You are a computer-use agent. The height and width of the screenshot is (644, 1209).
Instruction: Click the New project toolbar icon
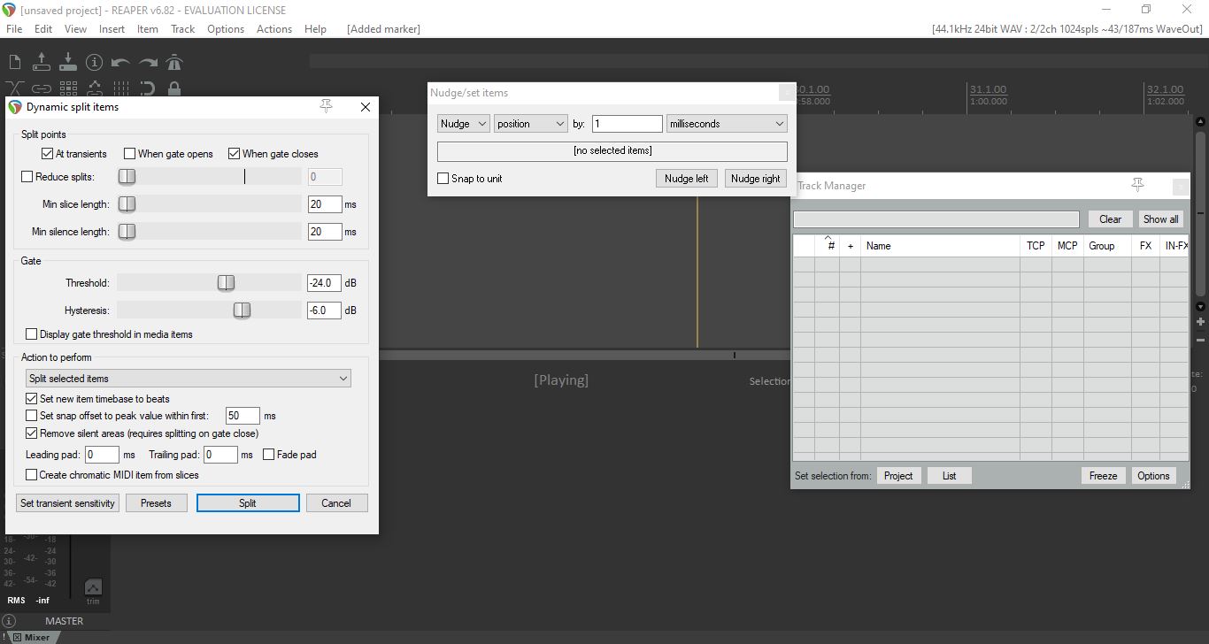[14, 62]
